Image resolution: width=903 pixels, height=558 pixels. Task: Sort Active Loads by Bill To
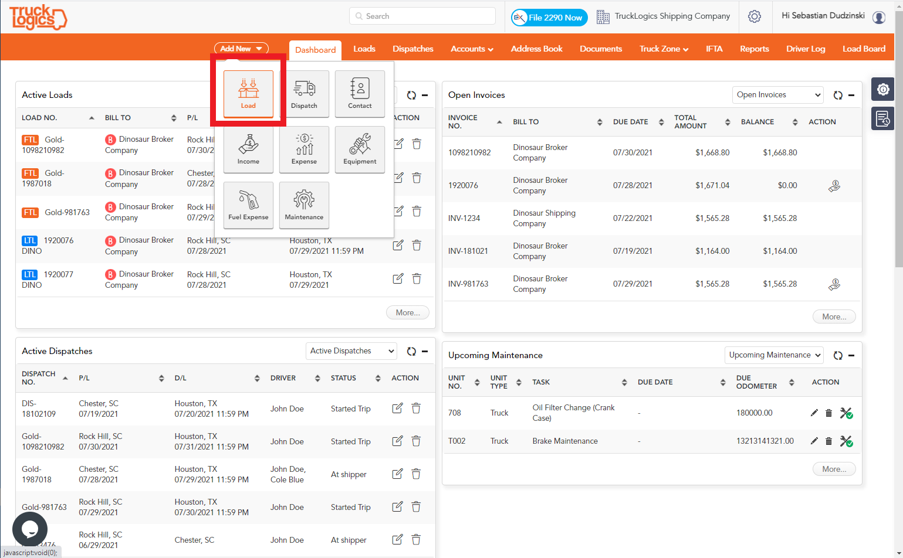(174, 118)
